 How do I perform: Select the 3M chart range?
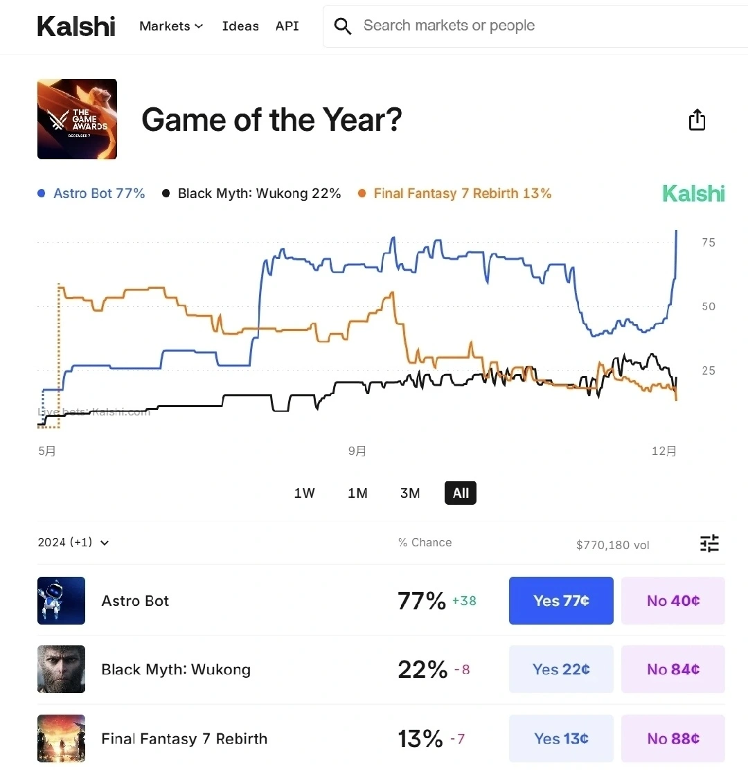click(410, 493)
